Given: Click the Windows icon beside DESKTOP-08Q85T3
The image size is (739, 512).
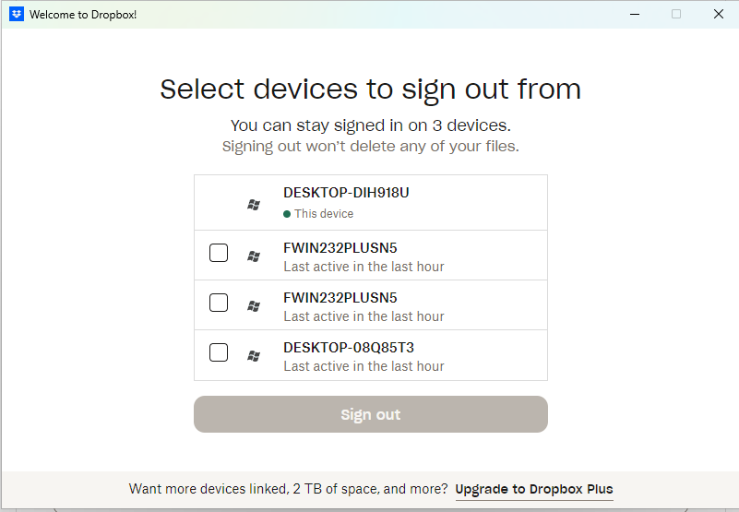Looking at the screenshot, I should pos(254,355).
